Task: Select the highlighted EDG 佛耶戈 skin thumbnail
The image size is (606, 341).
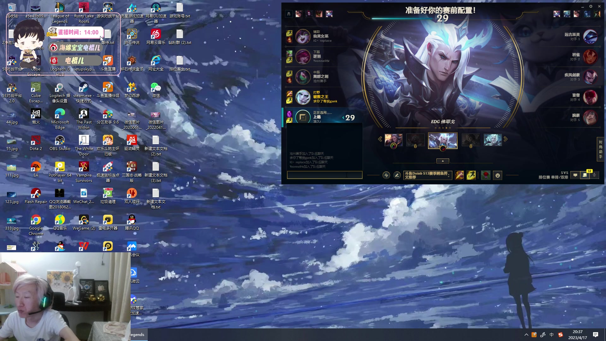Action: (443, 140)
